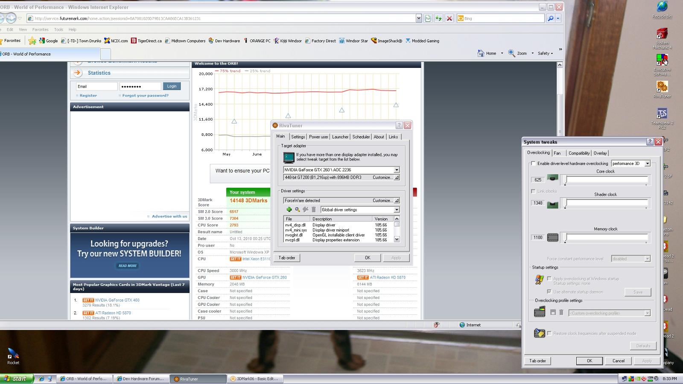
Task: Click the shader clock chip icon in System tweaks
Action: pos(553,205)
